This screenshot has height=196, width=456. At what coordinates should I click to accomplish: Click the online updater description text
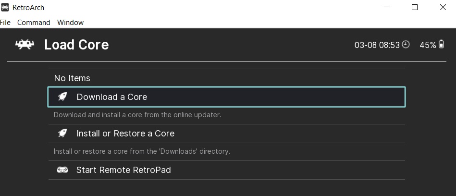[137, 115]
